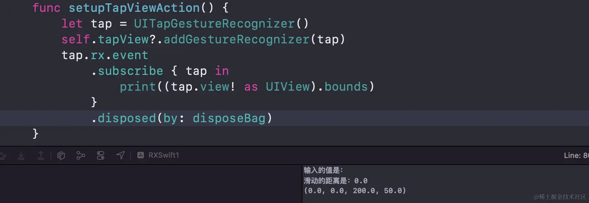Place cursor on the subscribe call
Viewport: 589px width, 203px height.
(x=130, y=71)
